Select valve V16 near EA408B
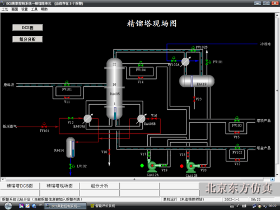 click(x=154, y=119)
